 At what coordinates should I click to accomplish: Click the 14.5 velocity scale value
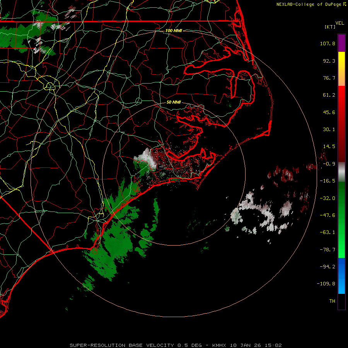pos(329,147)
